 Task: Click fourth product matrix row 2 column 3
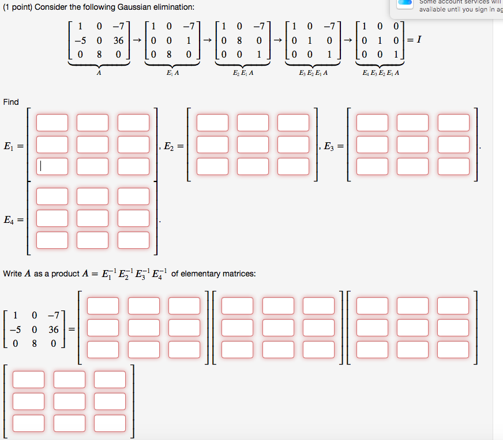pyautogui.click(x=110, y=401)
